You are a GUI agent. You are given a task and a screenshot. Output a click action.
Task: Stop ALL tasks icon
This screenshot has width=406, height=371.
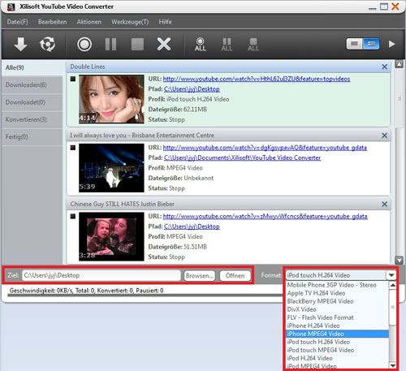coord(253,45)
